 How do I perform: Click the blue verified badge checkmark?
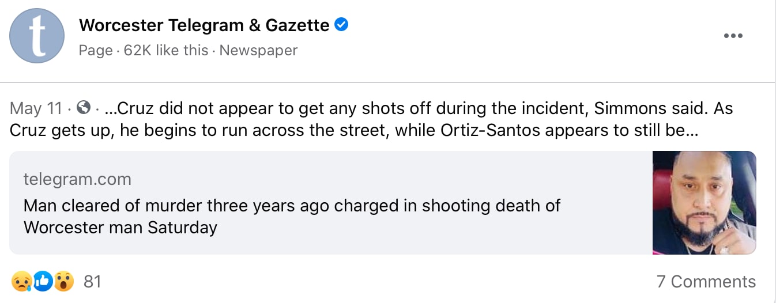click(x=342, y=25)
